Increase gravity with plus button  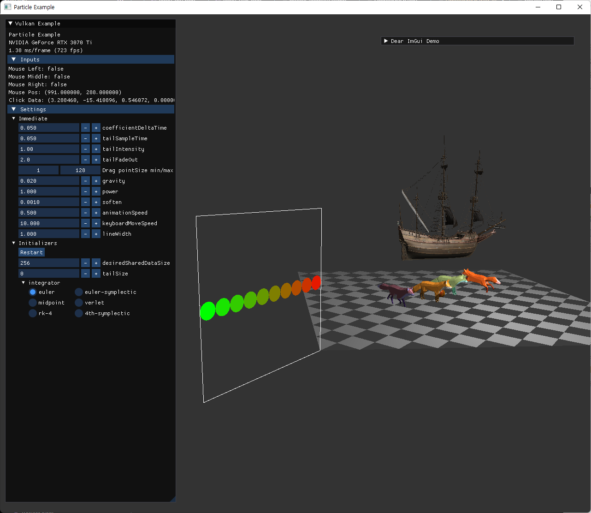point(96,181)
